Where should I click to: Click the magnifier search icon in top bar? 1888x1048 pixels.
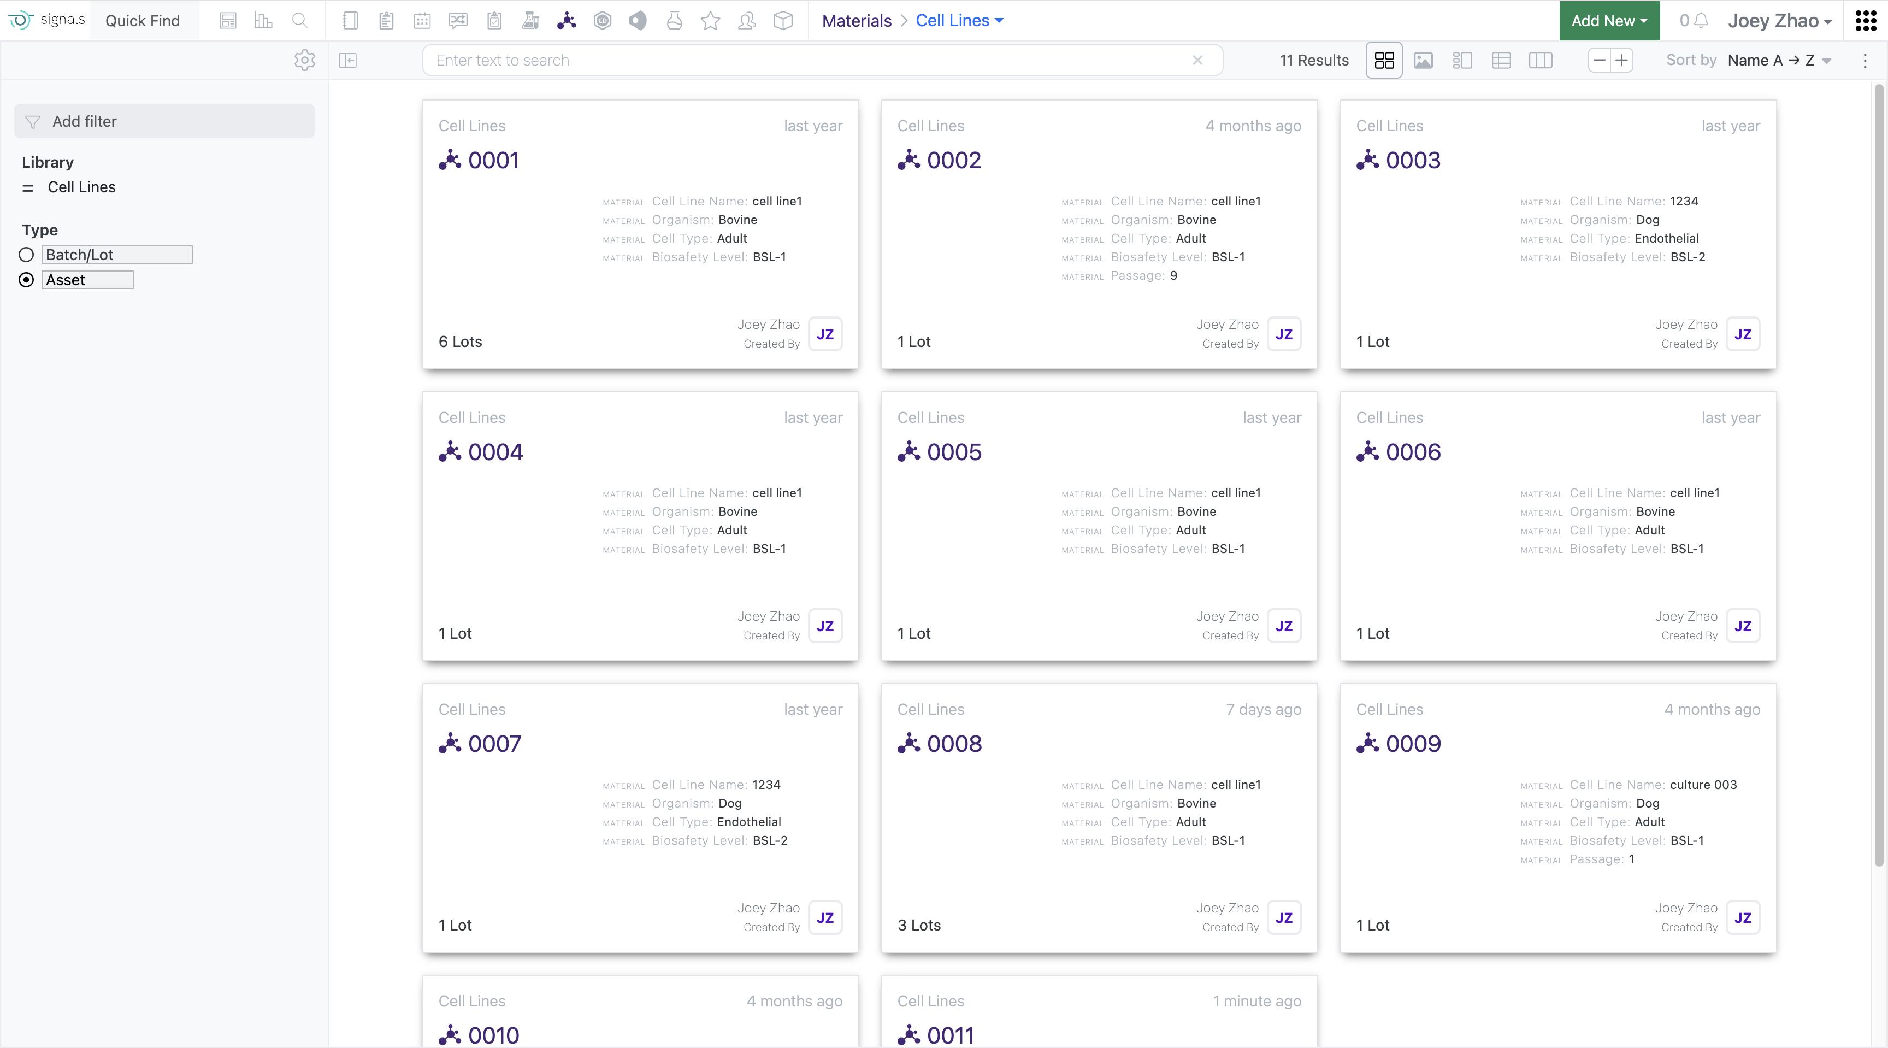pos(299,21)
